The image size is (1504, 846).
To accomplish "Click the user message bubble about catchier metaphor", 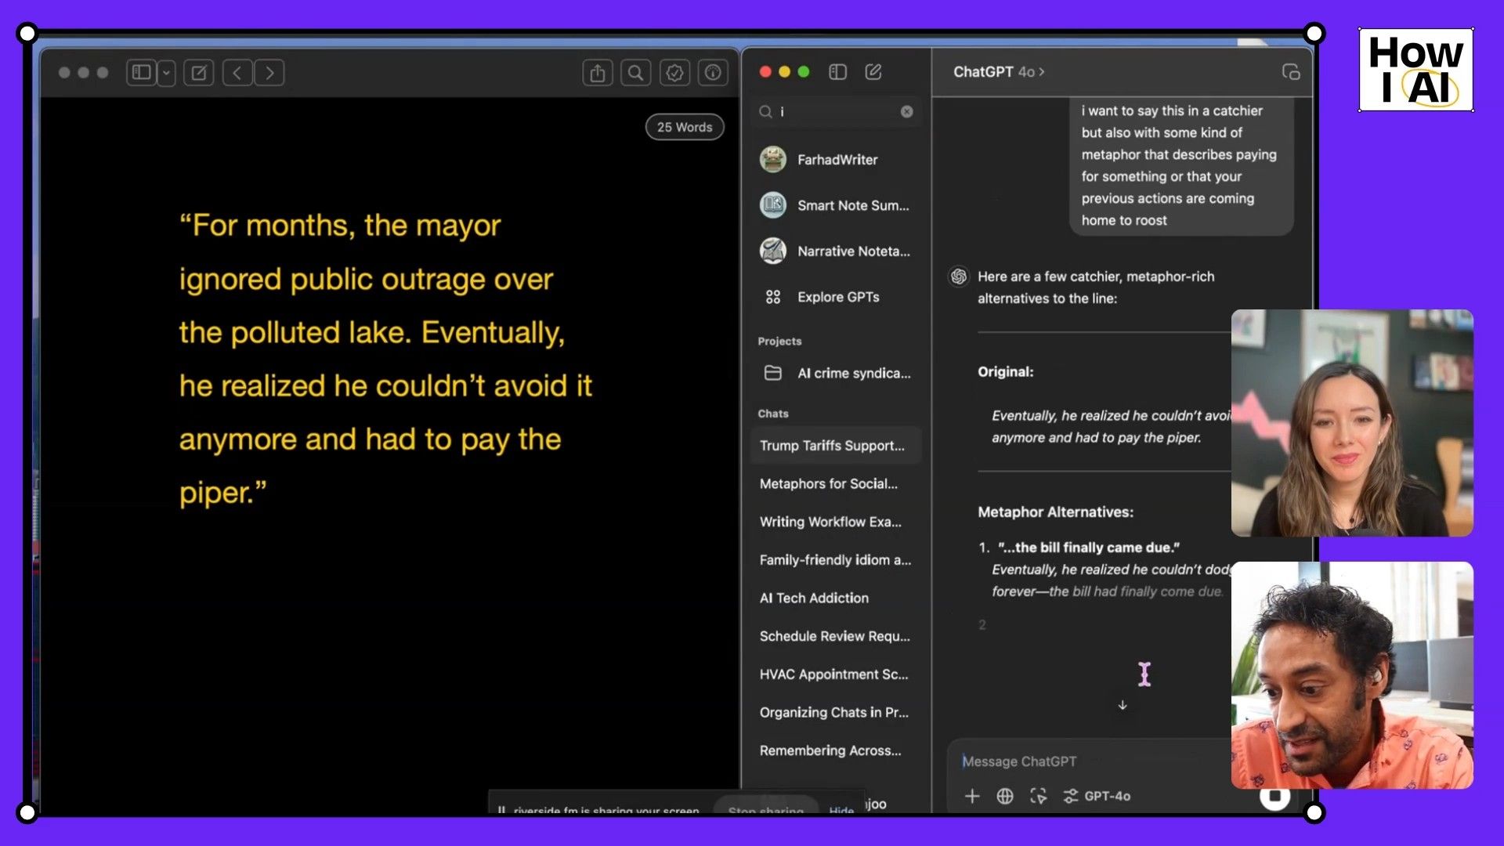I will (x=1180, y=166).
